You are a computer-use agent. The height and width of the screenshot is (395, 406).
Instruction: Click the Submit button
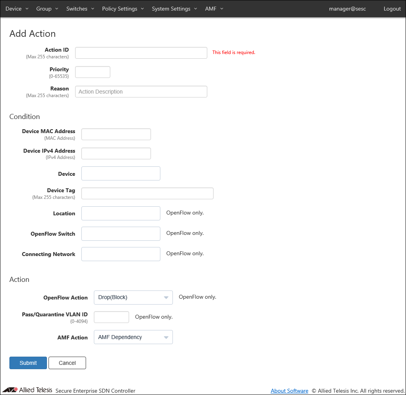click(28, 363)
